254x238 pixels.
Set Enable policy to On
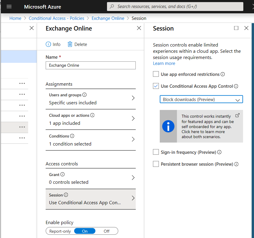85,231
